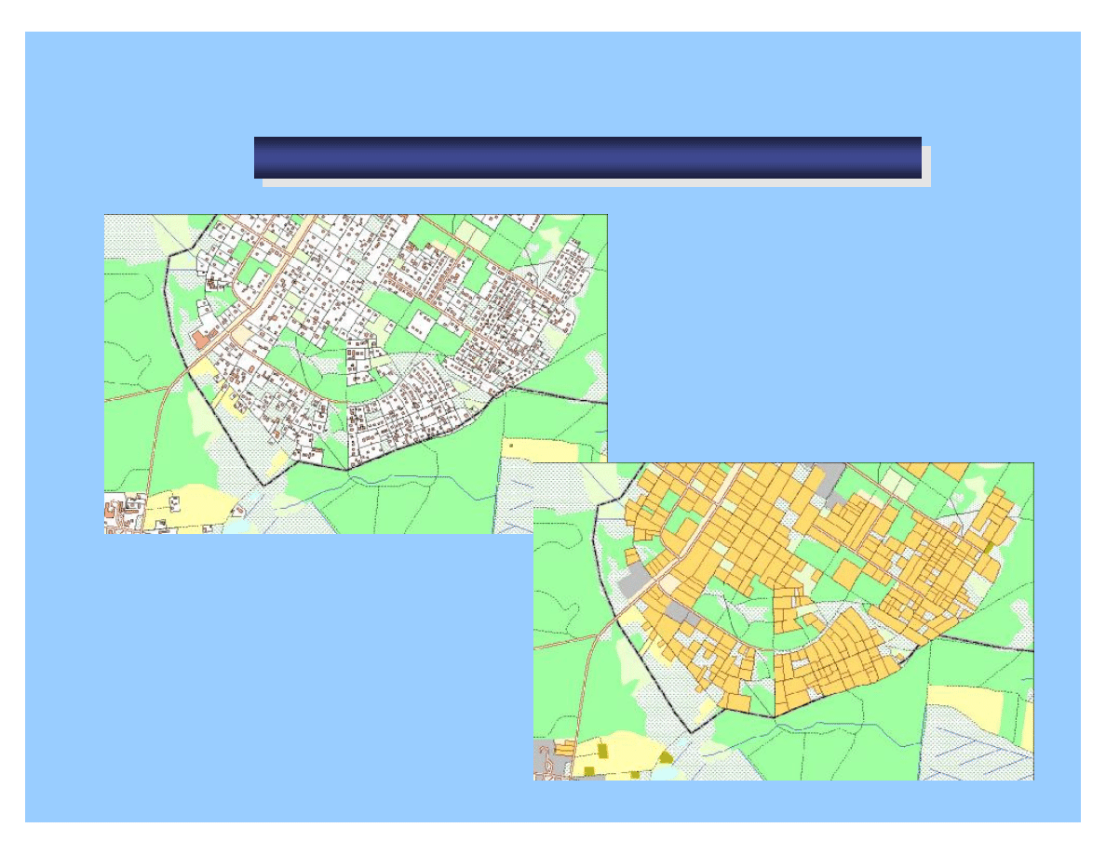Click the pair of gray parcels in lower map's southwest
The image size is (1106, 854).
683,612
